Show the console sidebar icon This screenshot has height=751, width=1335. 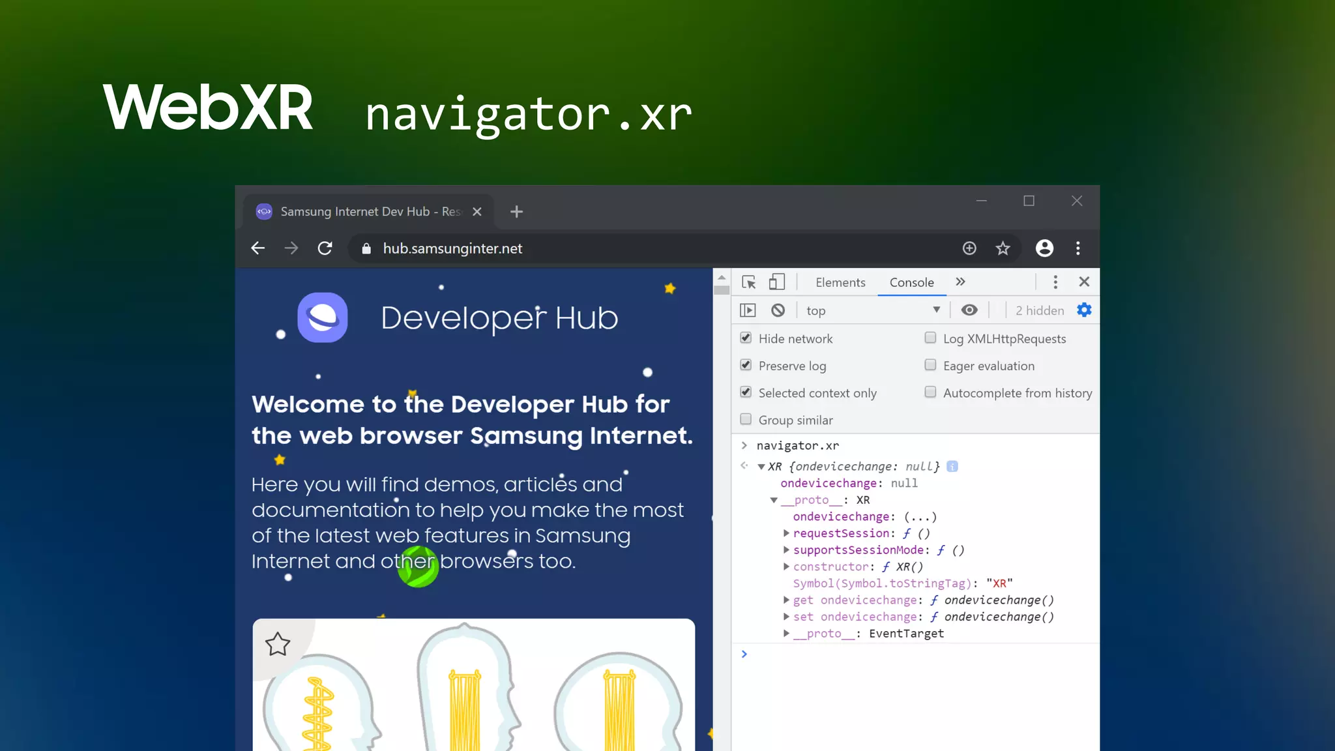click(x=748, y=310)
